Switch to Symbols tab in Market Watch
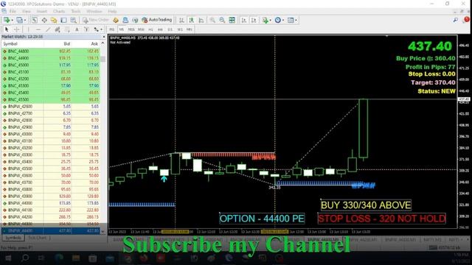Screen dimensions: 472x265 click(x=13, y=238)
